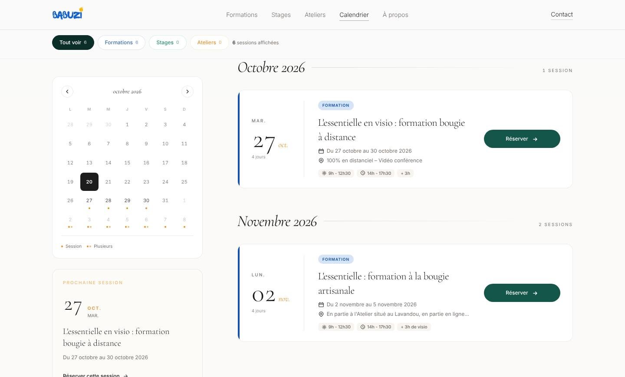Open next session title in Prochaine Session card

click(116, 337)
